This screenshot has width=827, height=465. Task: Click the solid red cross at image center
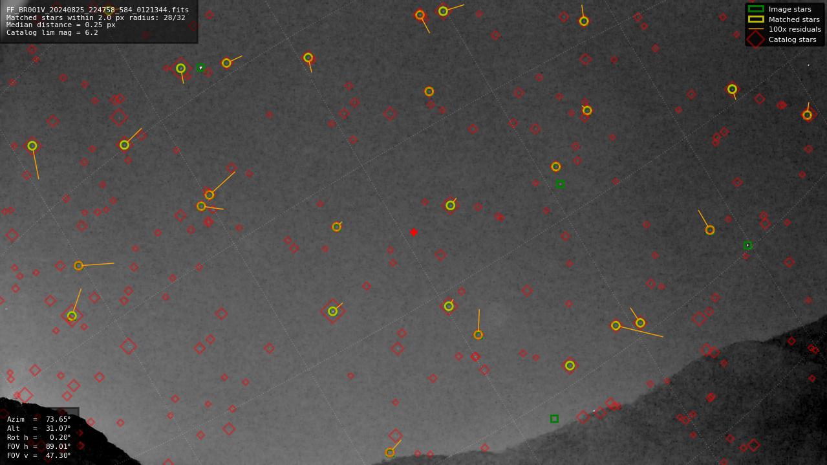(x=414, y=232)
